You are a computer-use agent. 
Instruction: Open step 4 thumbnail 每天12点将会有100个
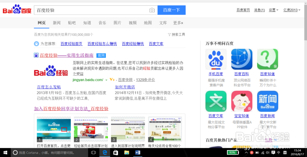pos(165,129)
